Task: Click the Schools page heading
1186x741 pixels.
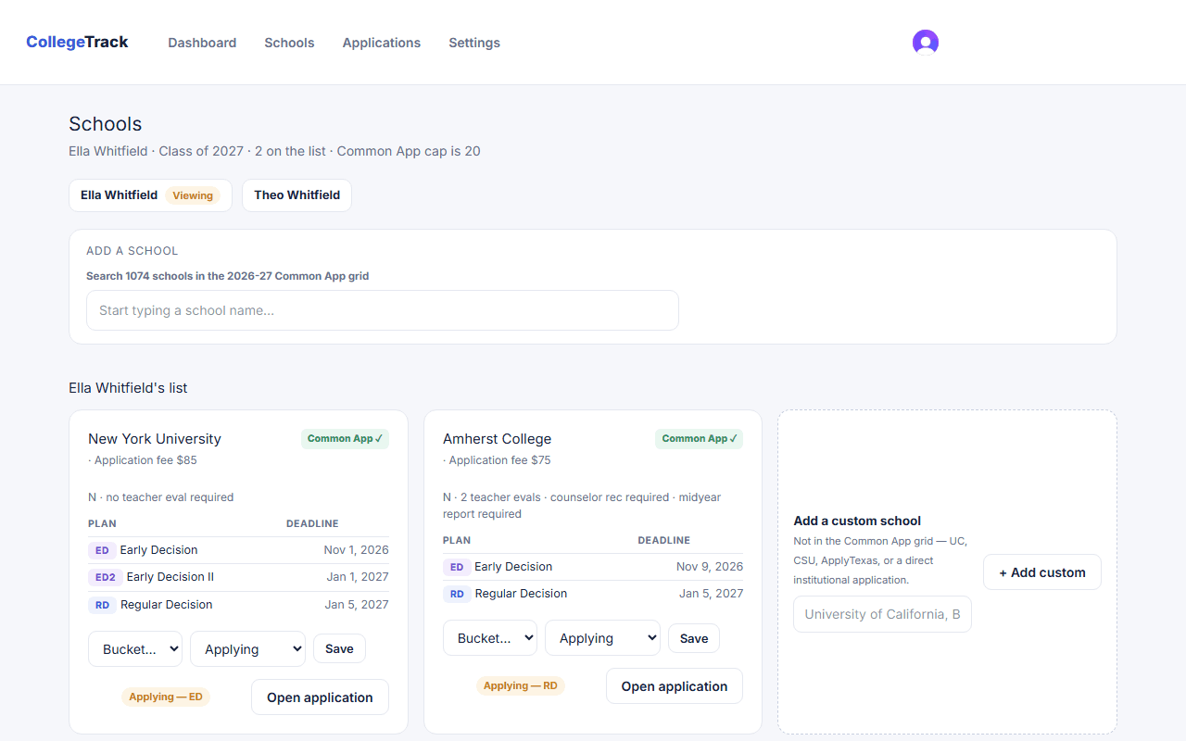Action: 106,124
